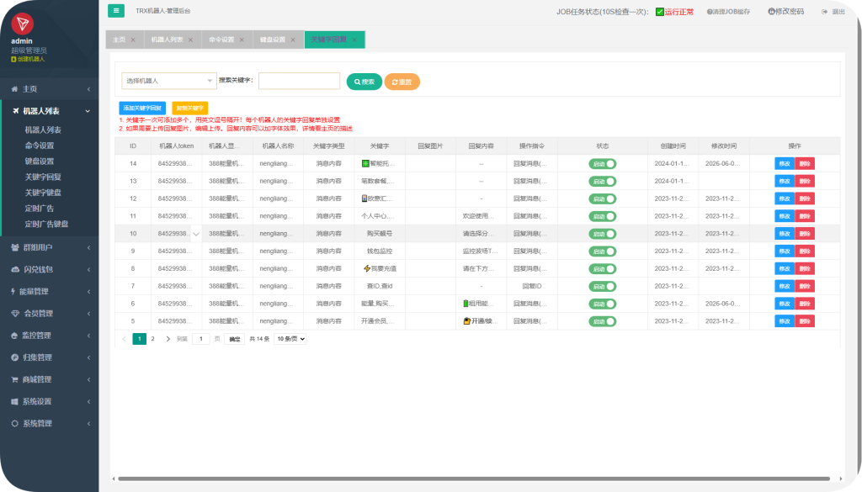Expand the token cell arrow in row 10

click(195, 234)
